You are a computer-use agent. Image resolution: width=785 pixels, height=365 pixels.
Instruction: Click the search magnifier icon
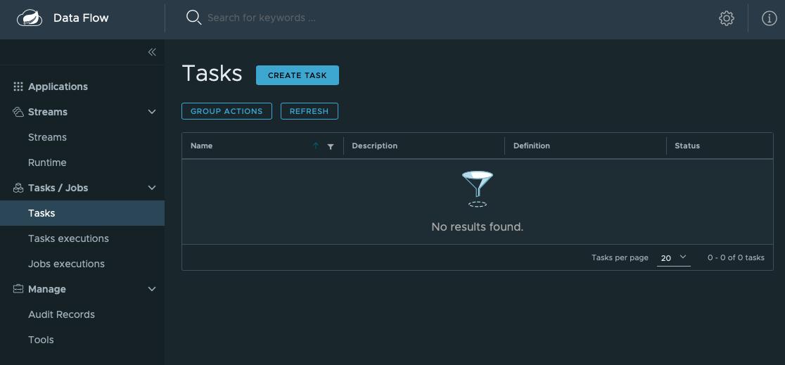(193, 18)
